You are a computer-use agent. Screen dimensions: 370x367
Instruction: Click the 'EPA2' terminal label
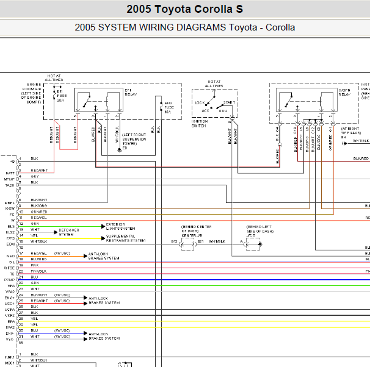(x=10, y=327)
